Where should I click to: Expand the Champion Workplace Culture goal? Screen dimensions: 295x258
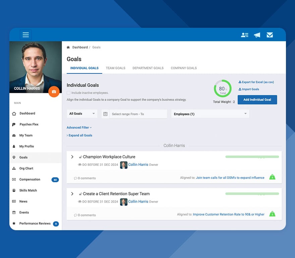(72, 156)
